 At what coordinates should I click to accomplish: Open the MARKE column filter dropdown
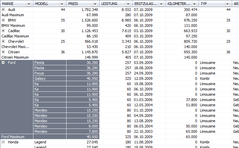(x=29, y=4)
